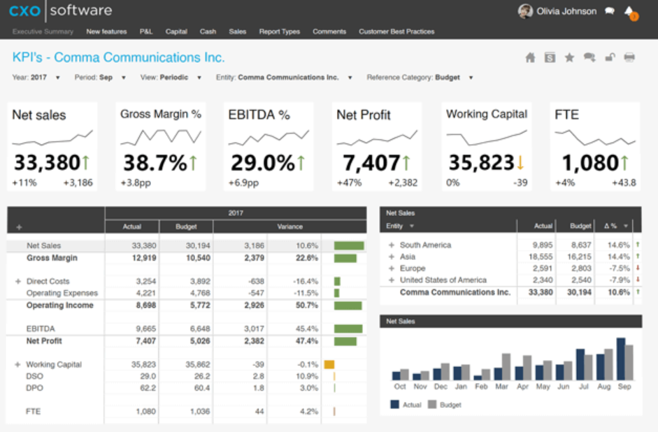Image resolution: width=658 pixels, height=432 pixels.
Task: Click the Variance column header
Action: point(289,226)
